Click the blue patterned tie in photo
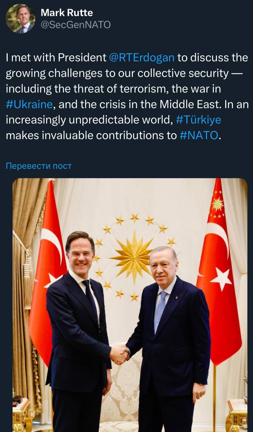Image resolution: width=253 pixels, height=432 pixels. pyautogui.click(x=160, y=310)
